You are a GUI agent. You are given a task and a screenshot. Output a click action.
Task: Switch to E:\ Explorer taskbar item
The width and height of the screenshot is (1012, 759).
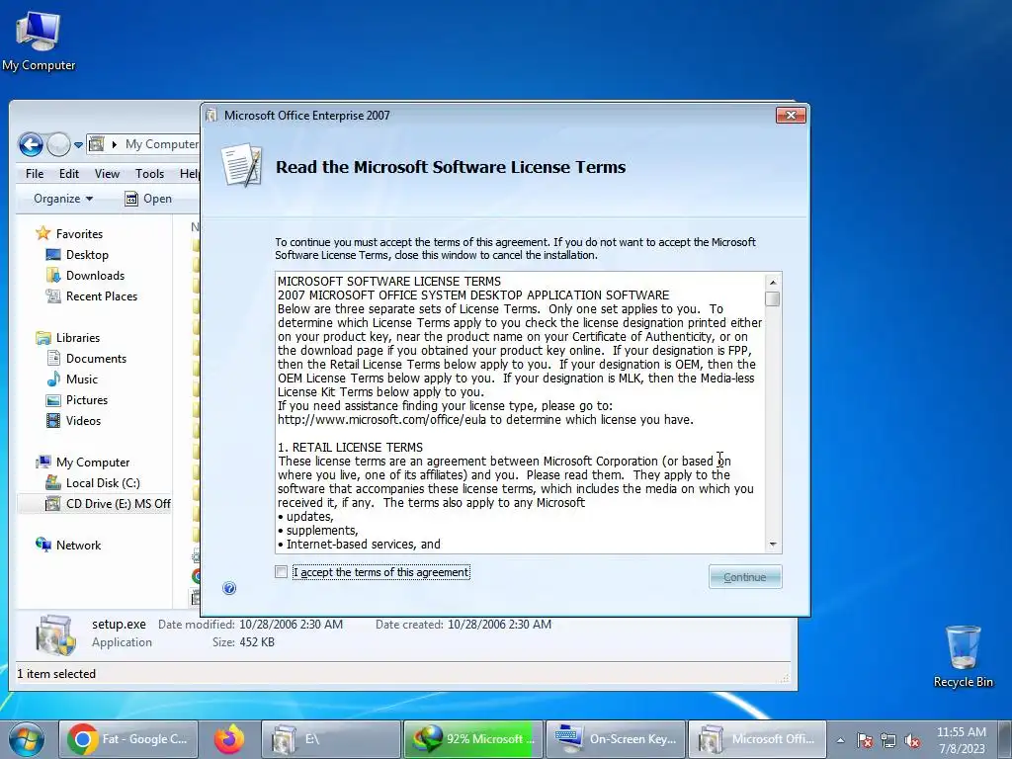pos(330,739)
